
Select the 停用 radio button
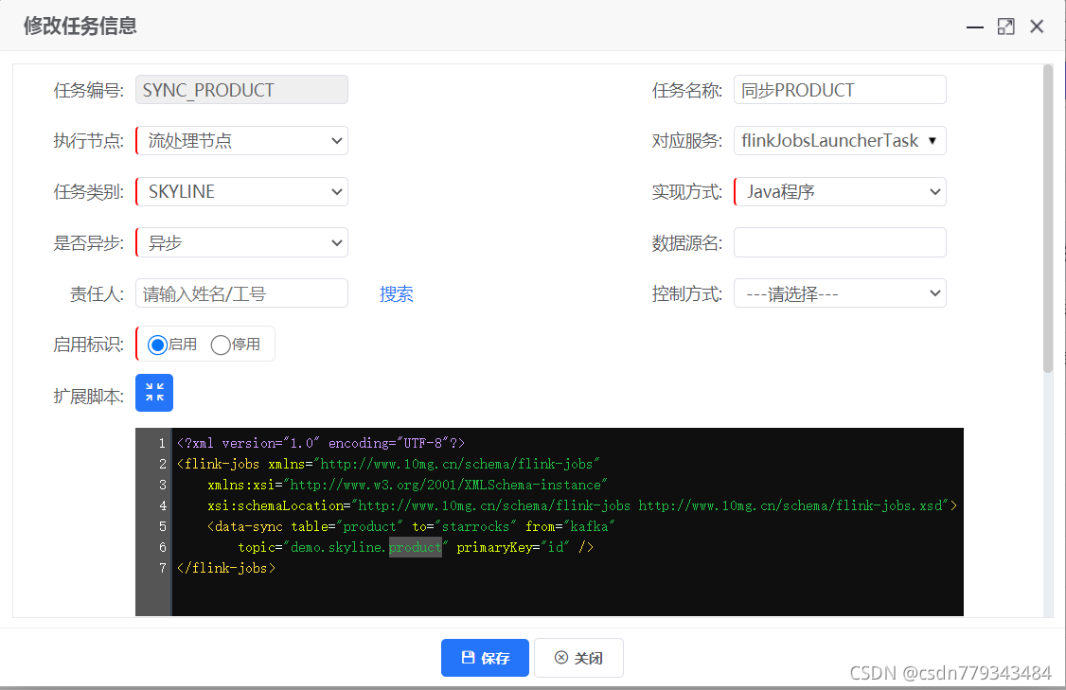click(221, 345)
